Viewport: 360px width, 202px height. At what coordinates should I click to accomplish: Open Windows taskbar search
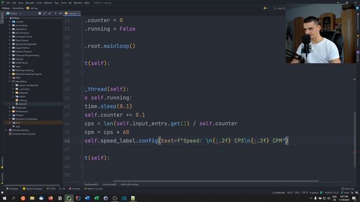[13, 198]
